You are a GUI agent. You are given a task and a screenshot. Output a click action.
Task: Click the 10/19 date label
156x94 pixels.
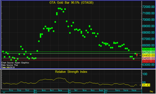click(x=126, y=90)
